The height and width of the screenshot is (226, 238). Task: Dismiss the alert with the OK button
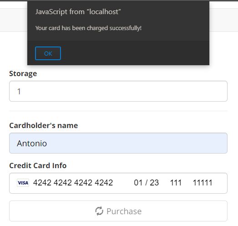coord(48,53)
